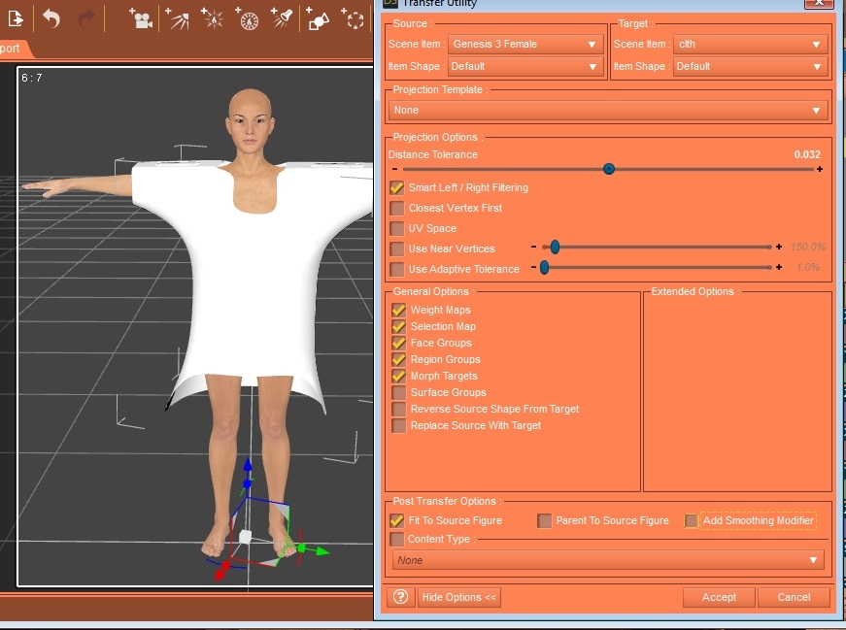Click the Undo arrow icon
This screenshot has height=630, width=846.
[52, 17]
